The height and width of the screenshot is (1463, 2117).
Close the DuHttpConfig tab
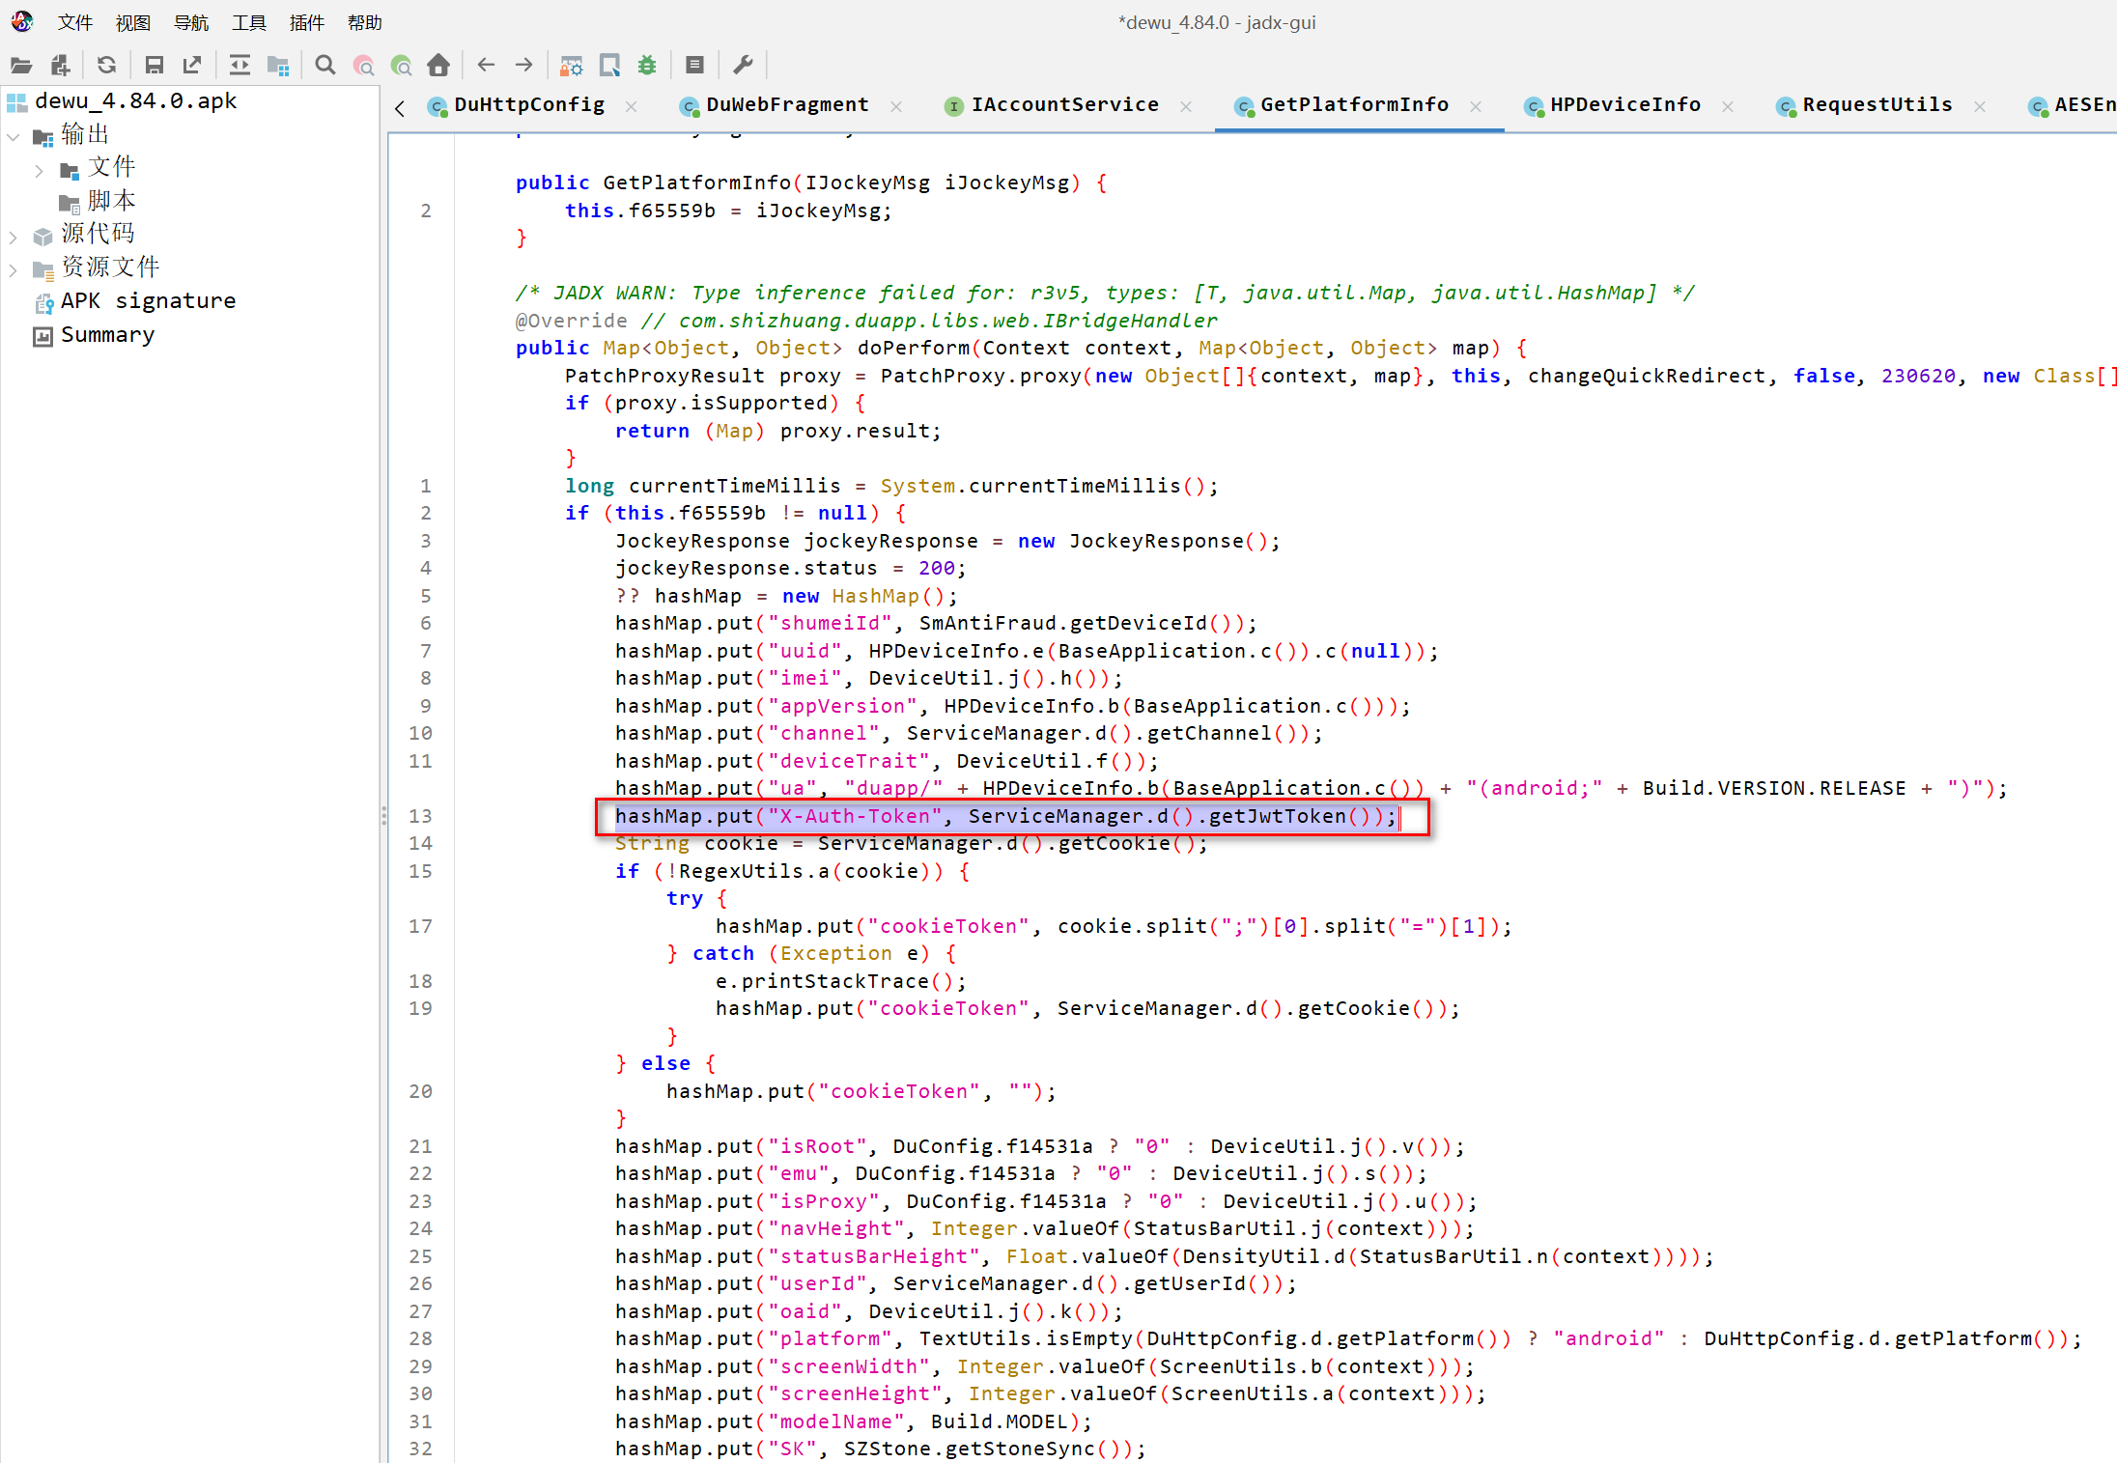(632, 106)
